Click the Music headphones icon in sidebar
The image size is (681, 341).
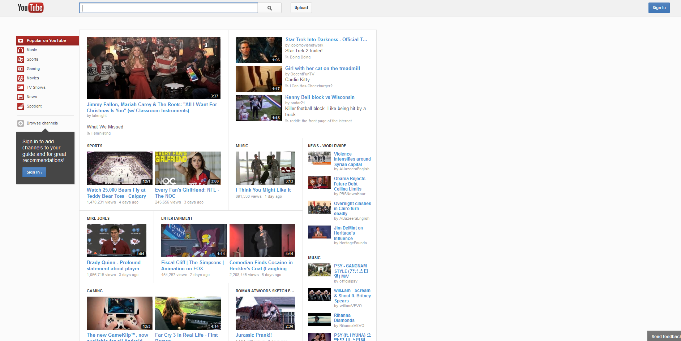(x=21, y=50)
